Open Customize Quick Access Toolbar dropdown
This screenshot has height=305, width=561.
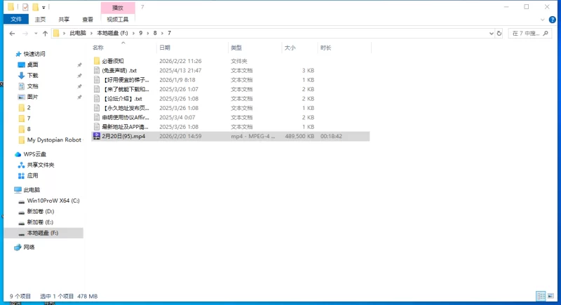click(43, 7)
